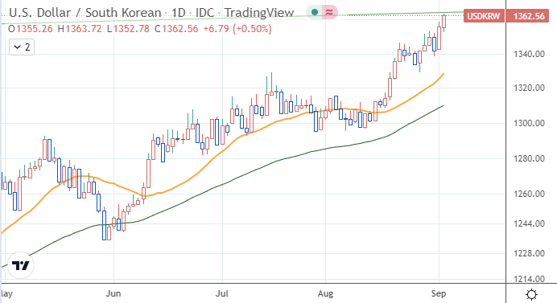The width and height of the screenshot is (557, 303).
Task: Click the green market status dot
Action: [314, 12]
